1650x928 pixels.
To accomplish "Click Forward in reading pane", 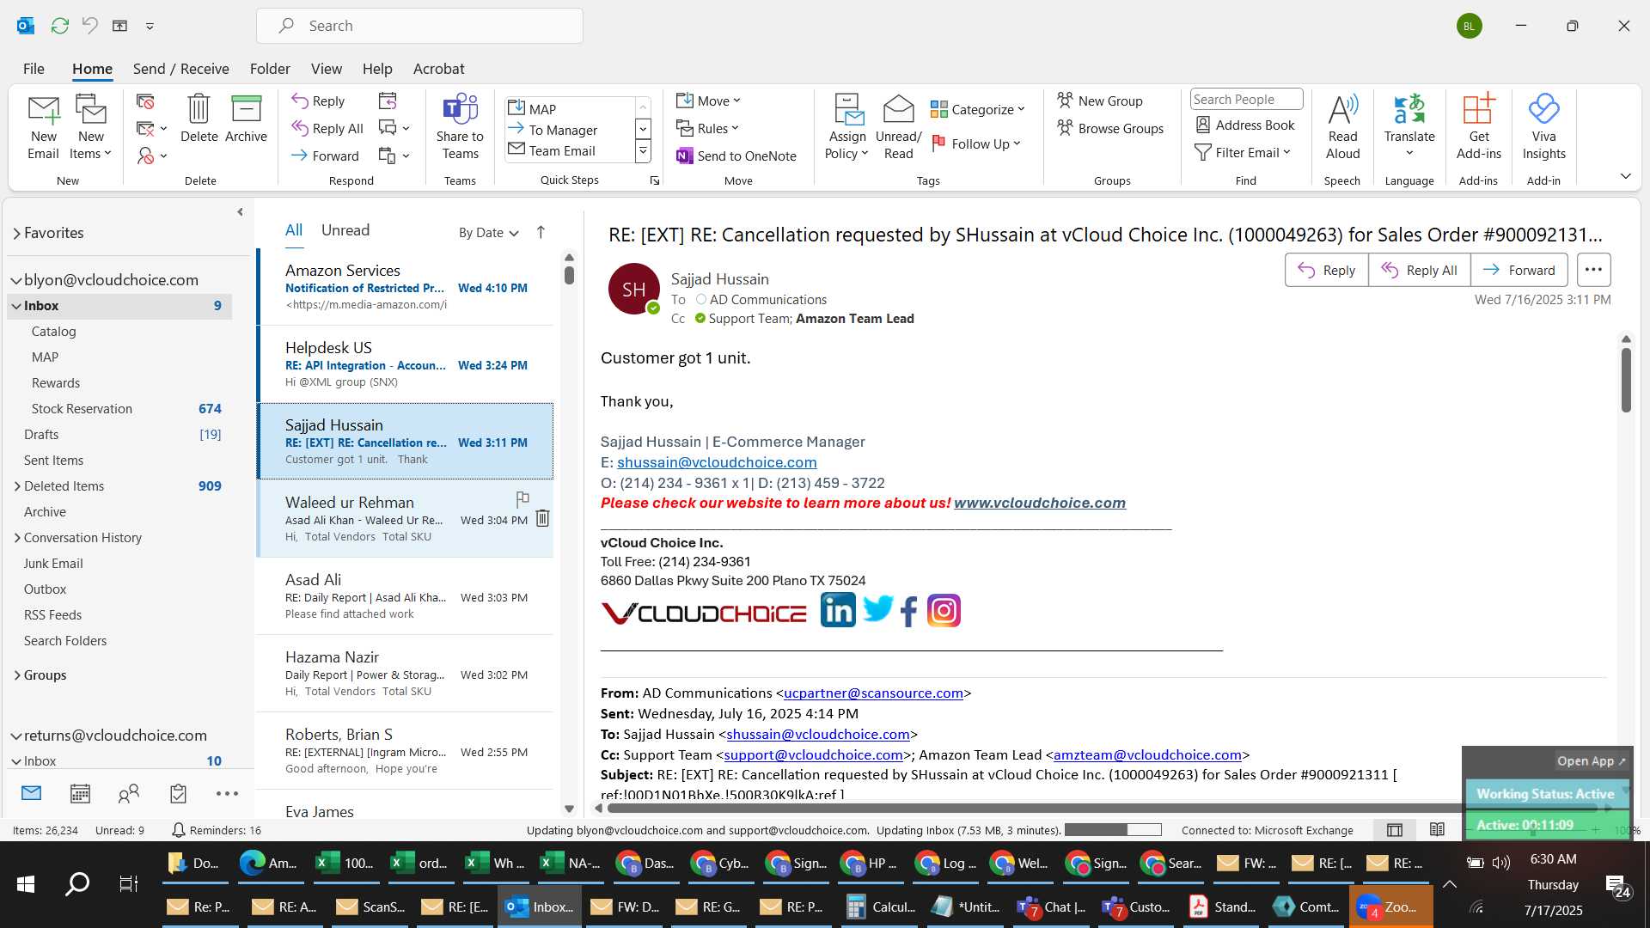I will tap(1519, 270).
